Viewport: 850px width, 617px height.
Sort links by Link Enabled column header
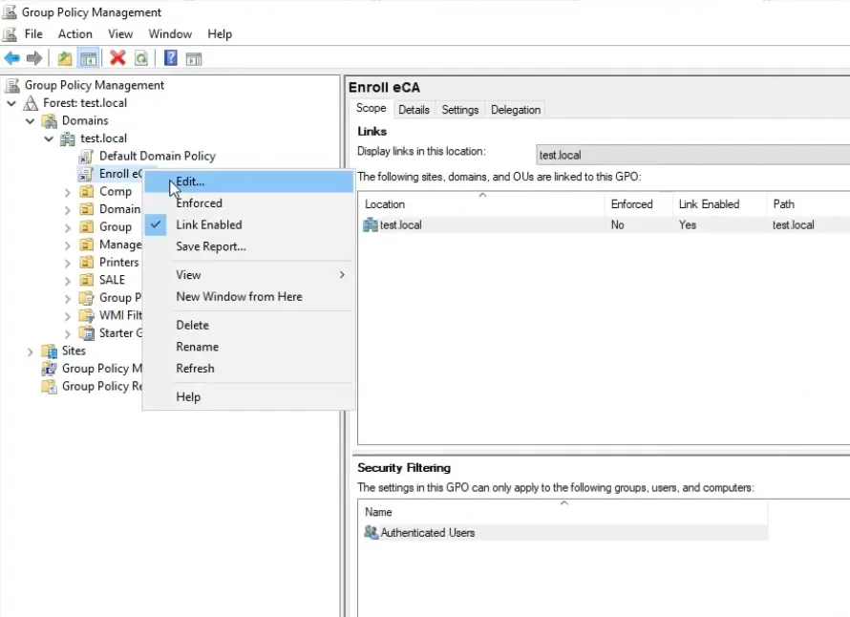[720, 204]
